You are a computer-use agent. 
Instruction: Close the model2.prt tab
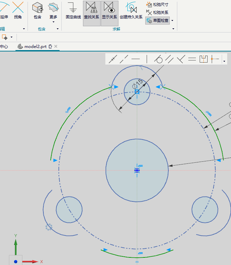56,46
